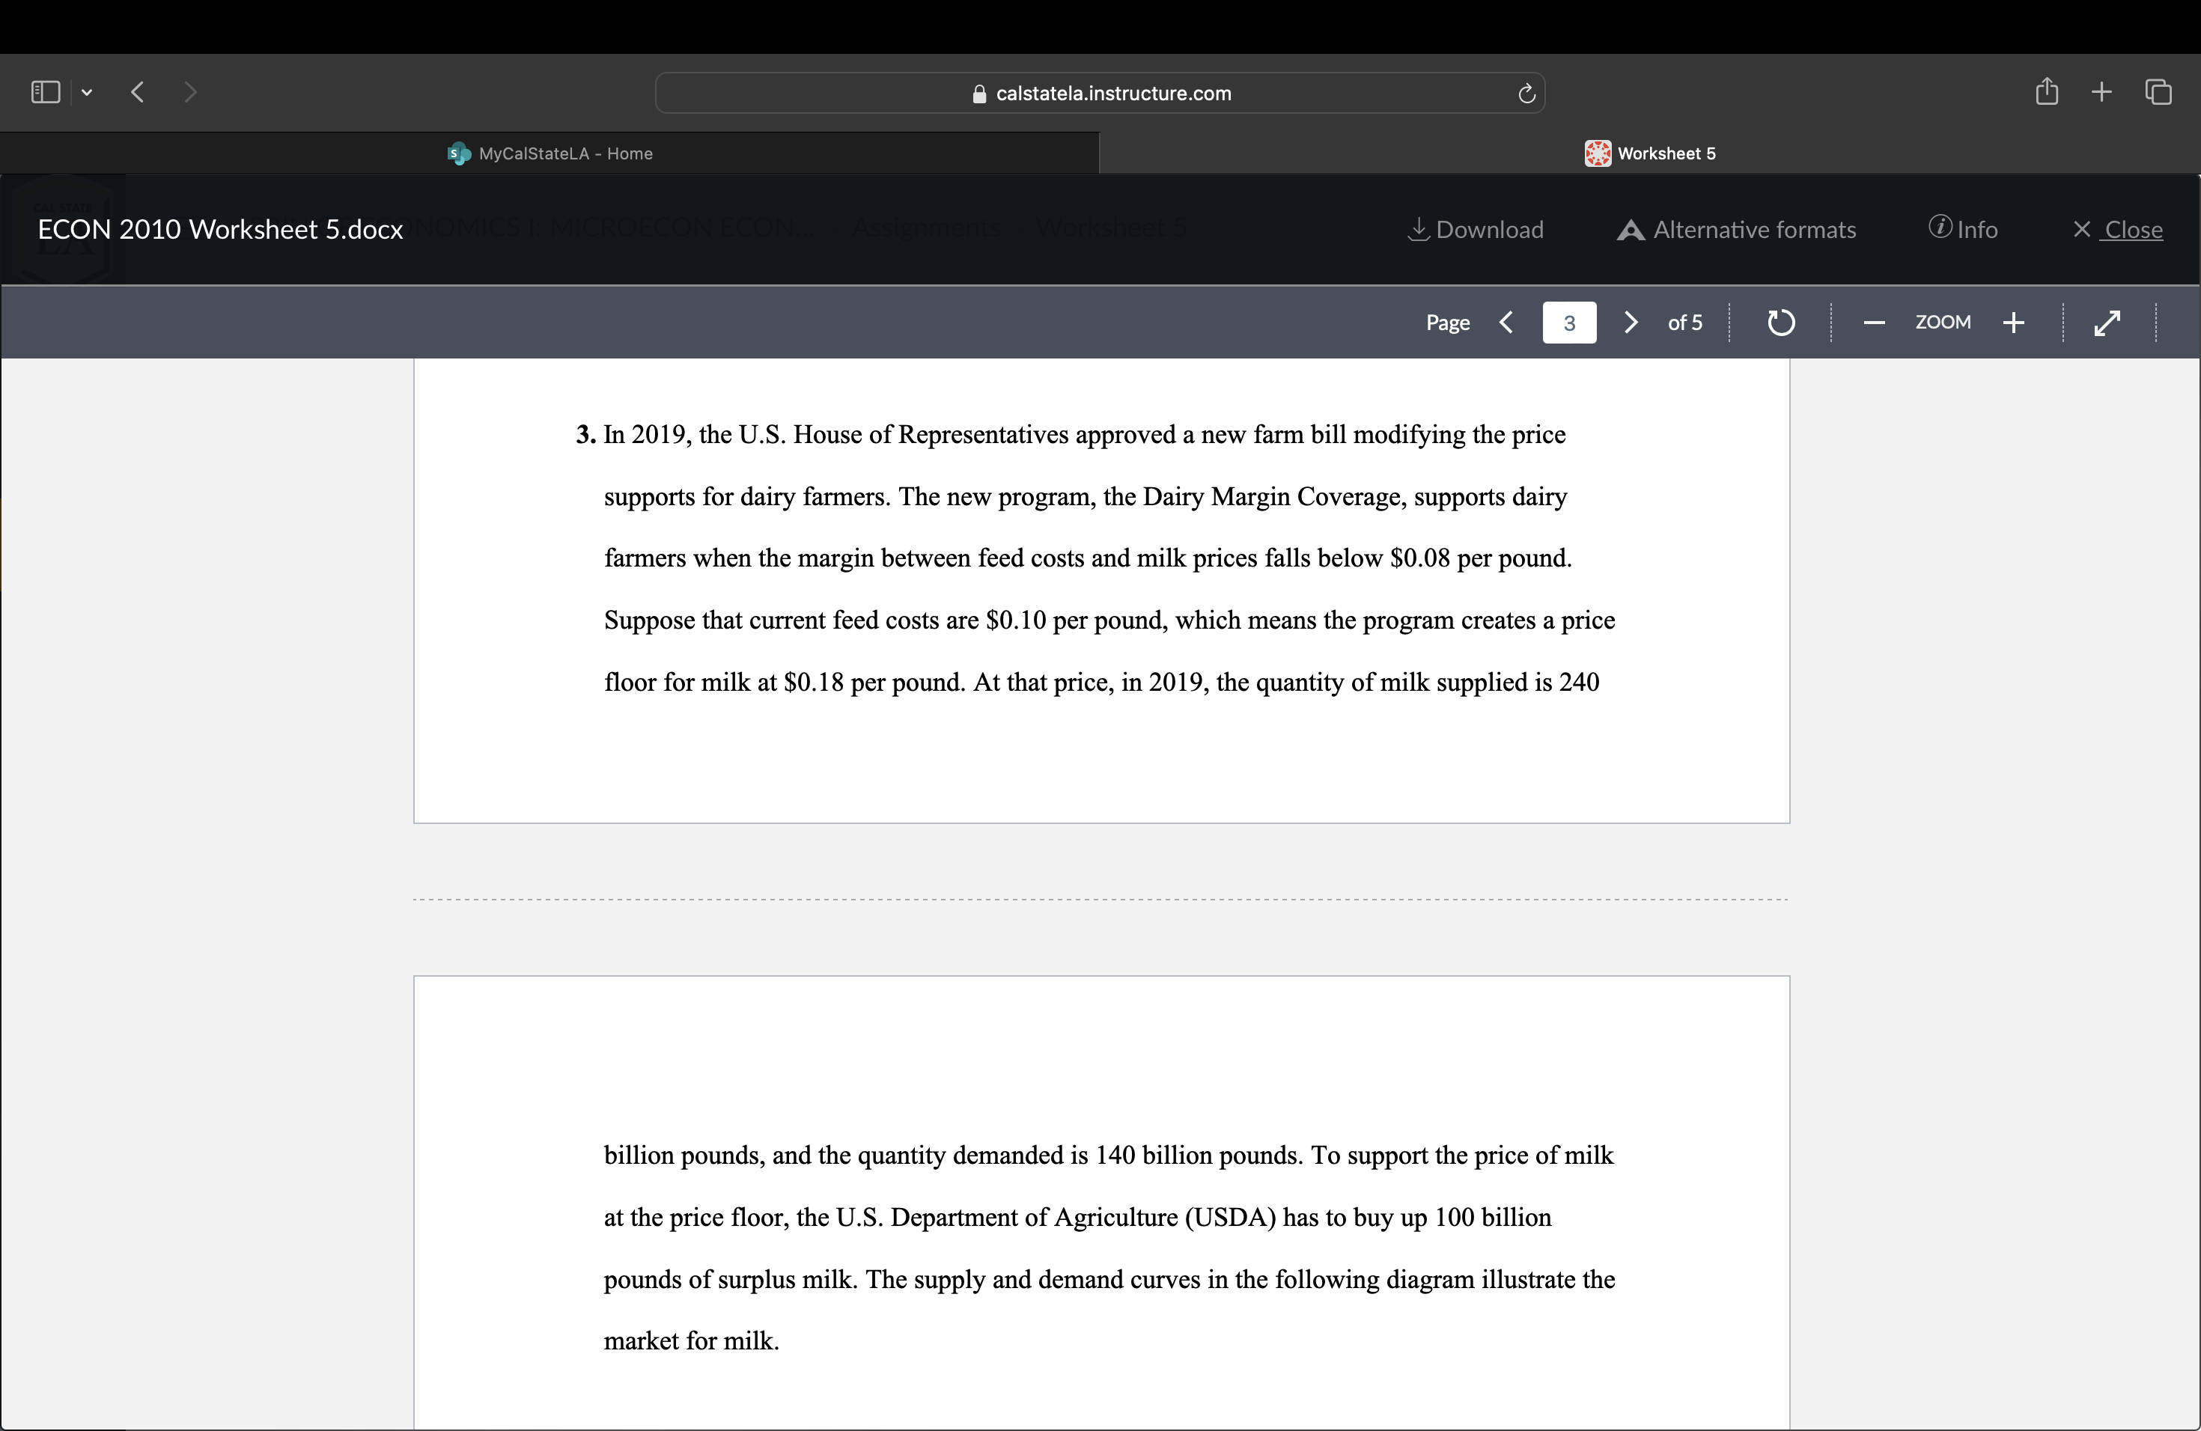Click the page number input field
Image resolution: width=2201 pixels, height=1431 pixels.
(x=1568, y=322)
